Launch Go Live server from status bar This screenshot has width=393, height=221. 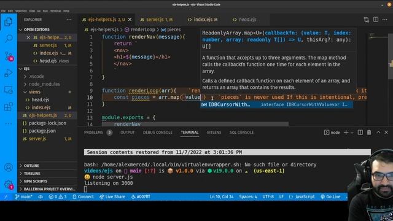tap(330, 197)
